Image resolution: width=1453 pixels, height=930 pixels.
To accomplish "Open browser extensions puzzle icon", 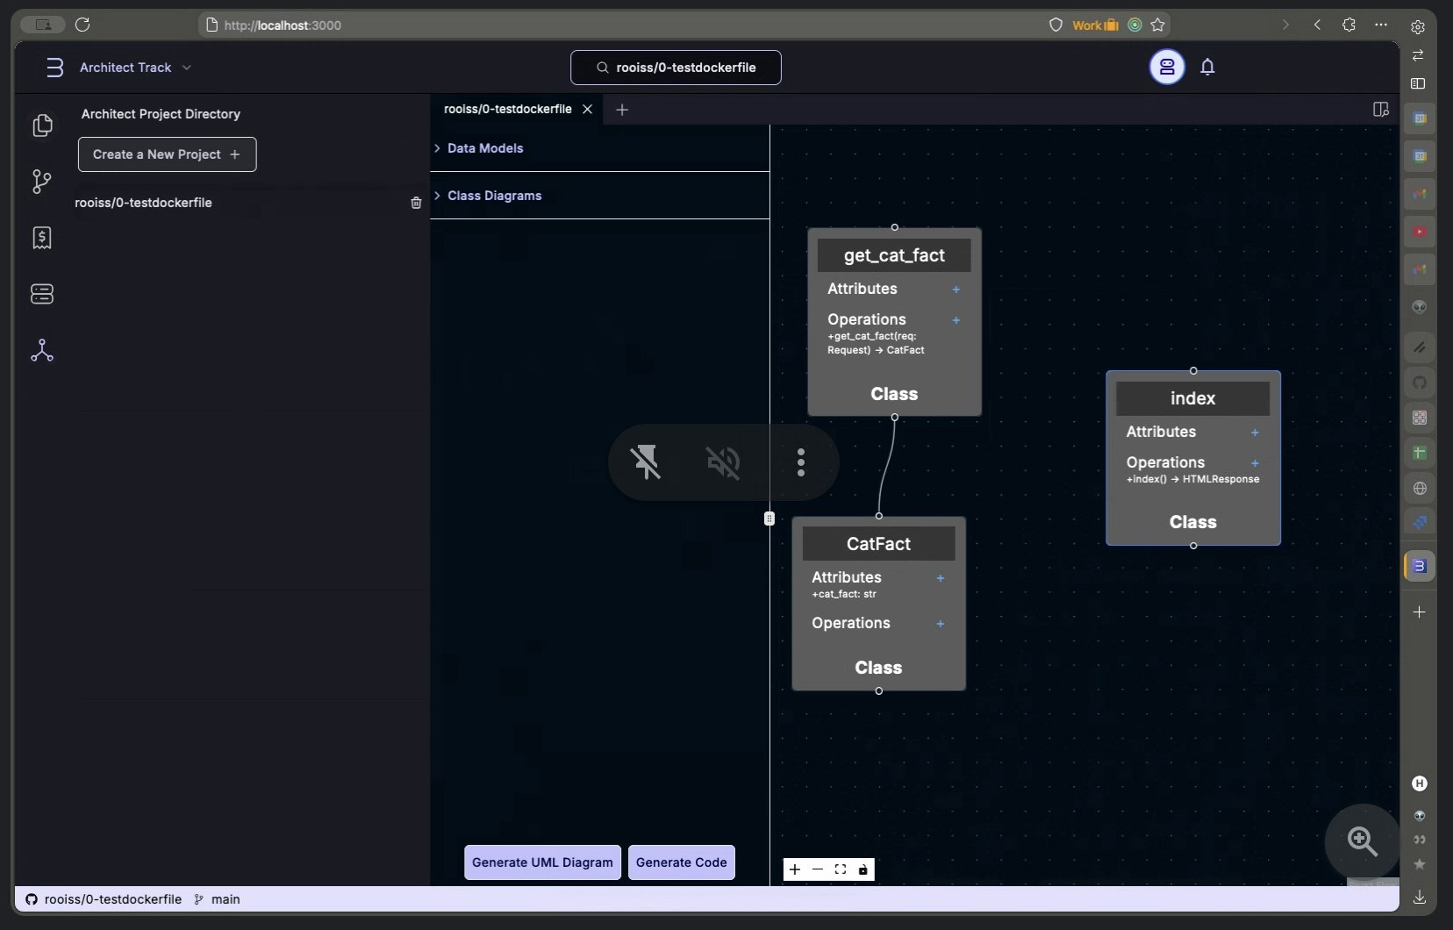I will pos(1349,25).
